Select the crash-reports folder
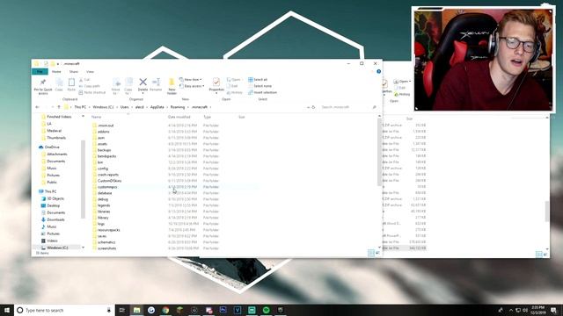Image resolution: width=563 pixels, height=316 pixels. (x=107, y=175)
